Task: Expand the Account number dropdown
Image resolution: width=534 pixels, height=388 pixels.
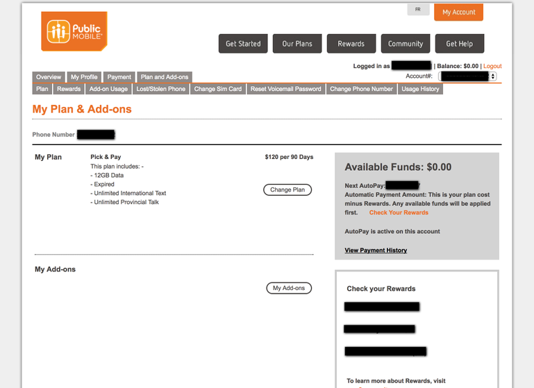Action: tap(467, 76)
